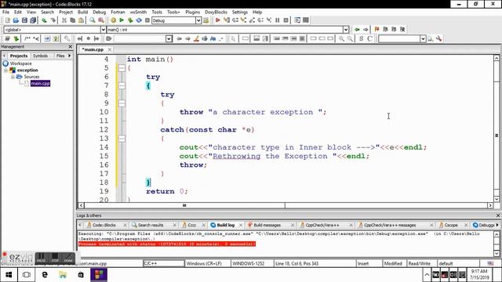
Task: Click the Zoom in magnifier icon
Action: pos(342,38)
